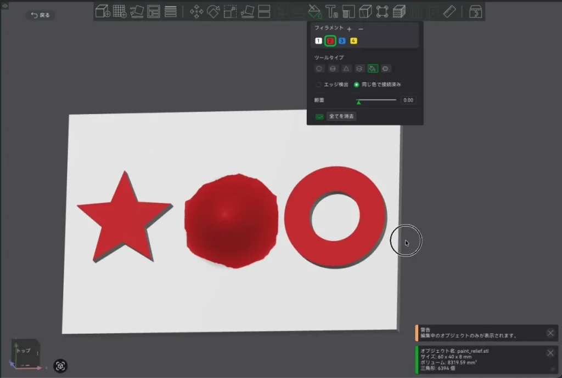562x378 pixels.
Task: Click the 断面 section slider handle
Action: coord(358,102)
